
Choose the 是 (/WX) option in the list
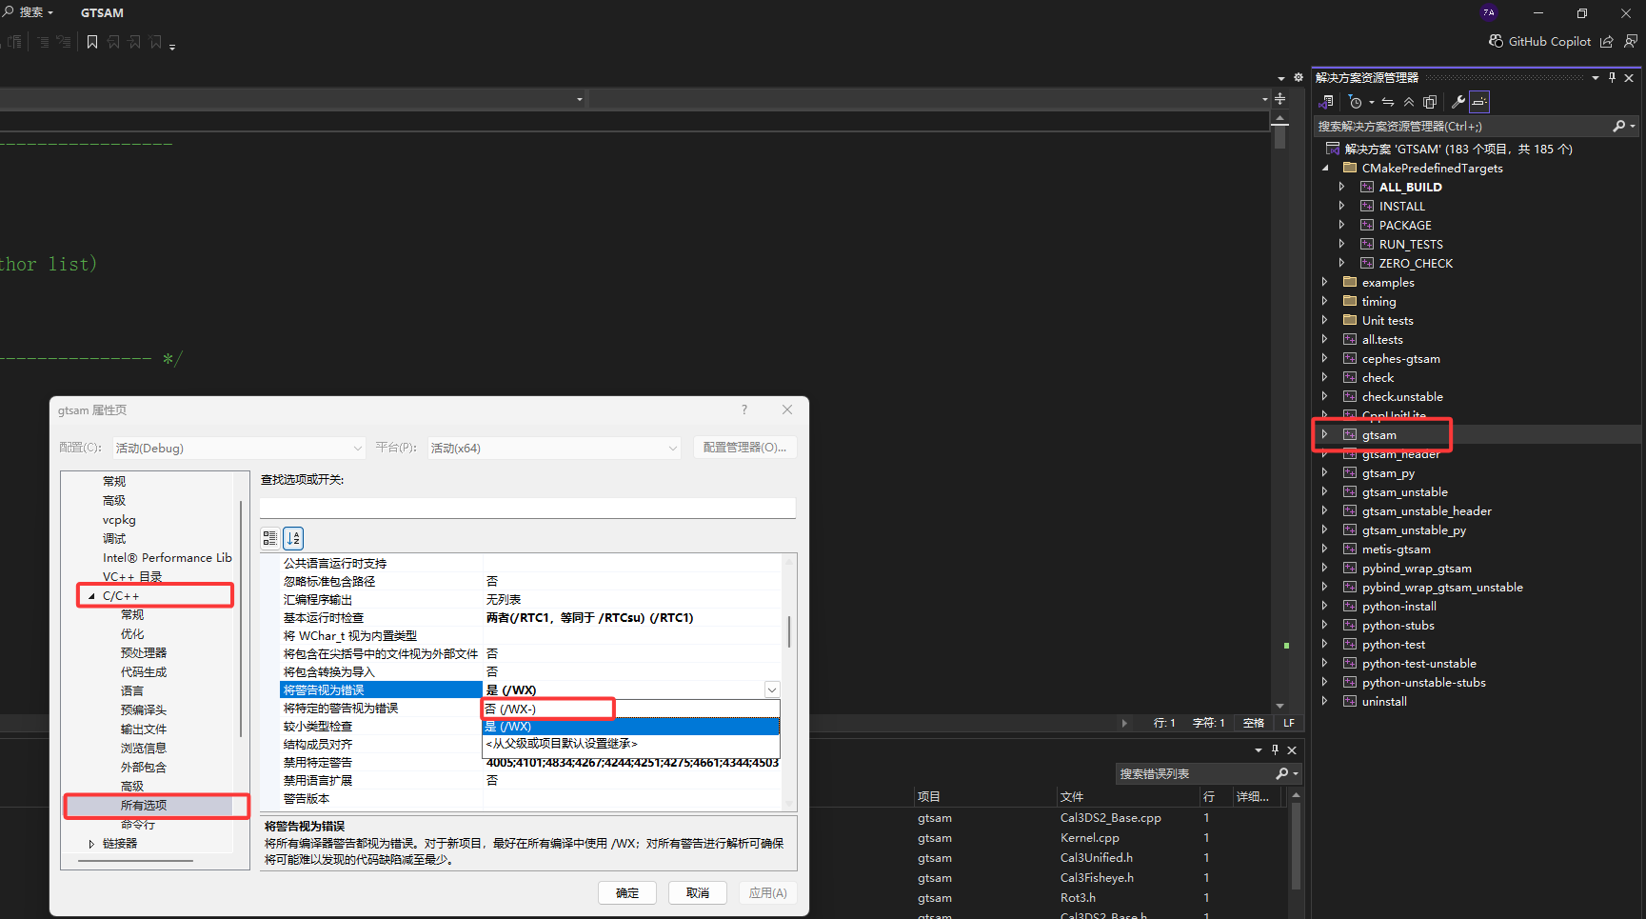(631, 727)
